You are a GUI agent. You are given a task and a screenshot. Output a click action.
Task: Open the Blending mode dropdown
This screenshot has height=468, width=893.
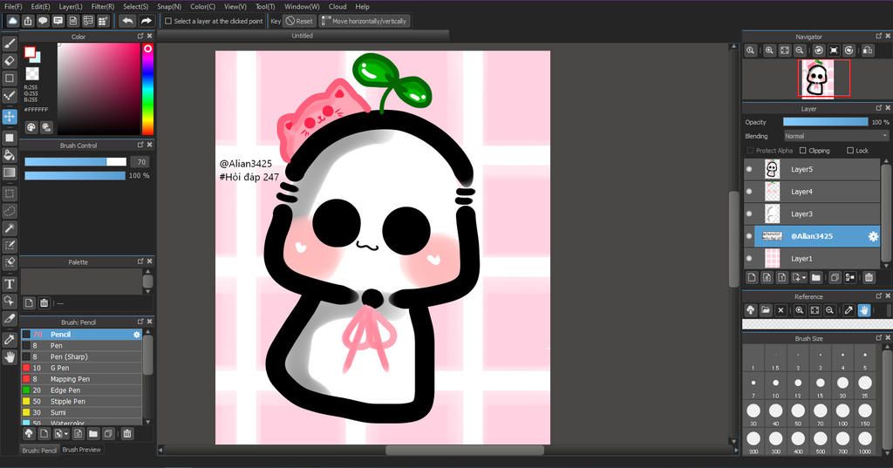pyautogui.click(x=836, y=136)
